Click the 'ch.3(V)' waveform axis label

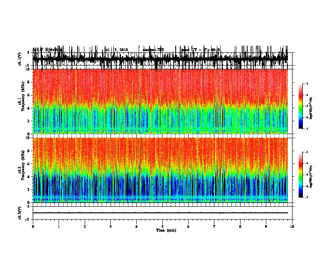point(20,213)
